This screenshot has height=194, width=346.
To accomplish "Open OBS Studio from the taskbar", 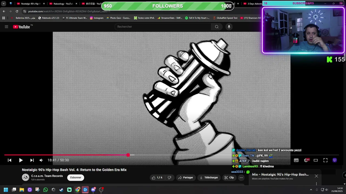I will click(101, 190).
